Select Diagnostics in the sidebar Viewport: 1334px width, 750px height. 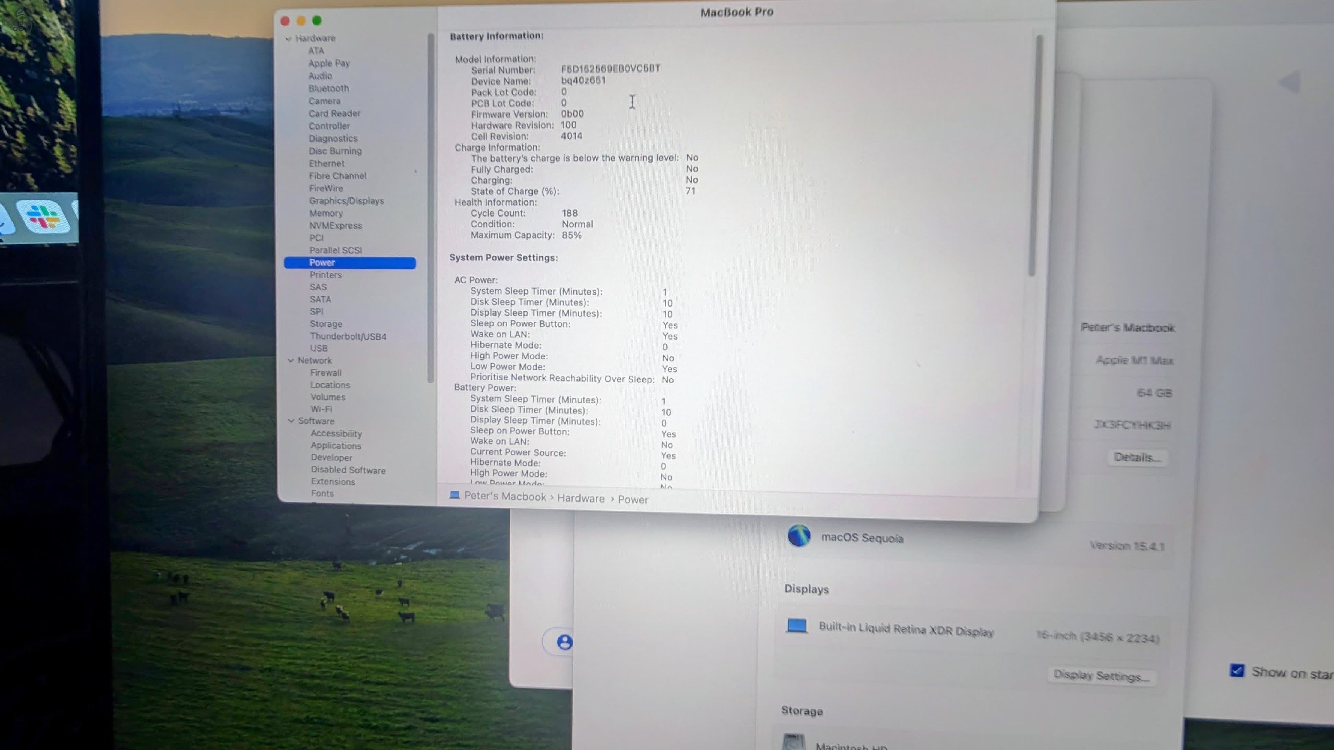(x=333, y=138)
